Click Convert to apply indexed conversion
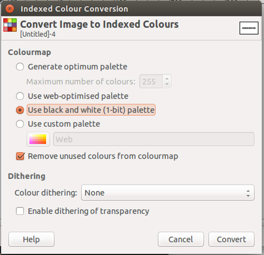 click(231, 239)
